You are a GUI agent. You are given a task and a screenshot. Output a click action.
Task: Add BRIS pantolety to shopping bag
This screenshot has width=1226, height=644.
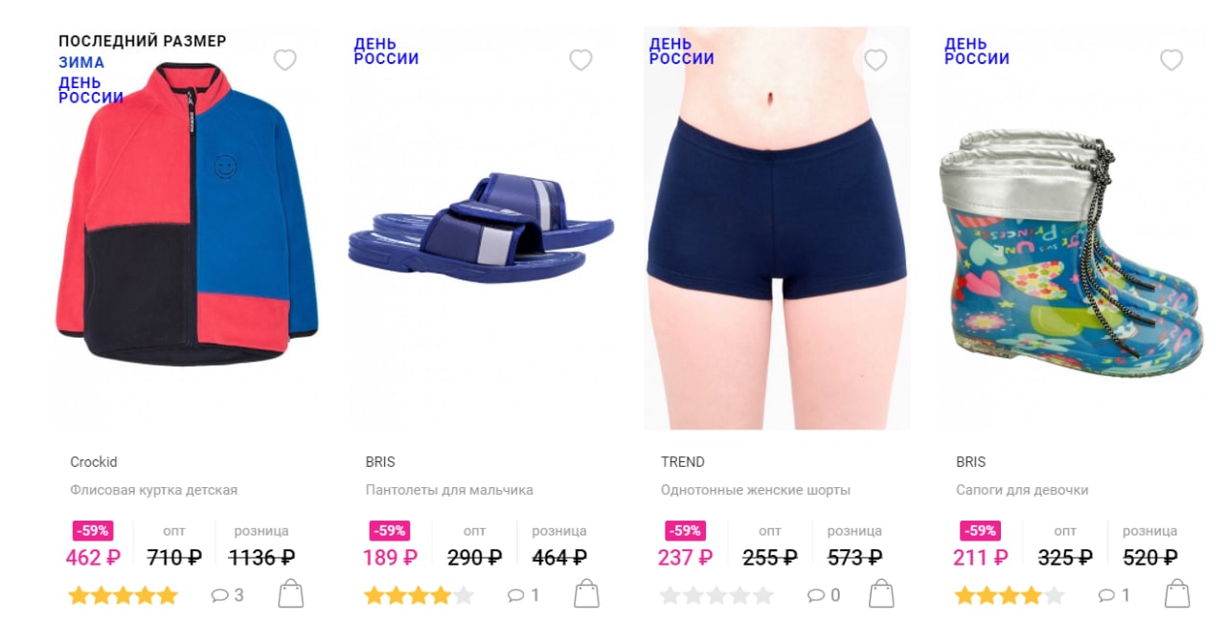pos(586,594)
